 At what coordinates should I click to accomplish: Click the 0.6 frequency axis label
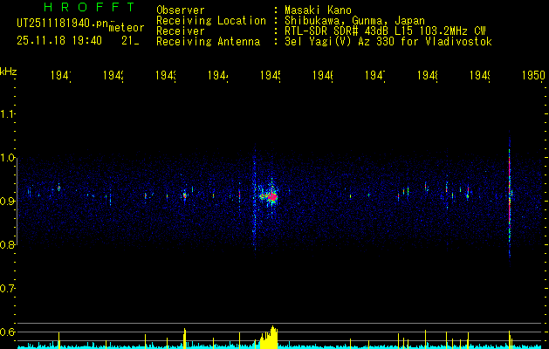(8, 332)
